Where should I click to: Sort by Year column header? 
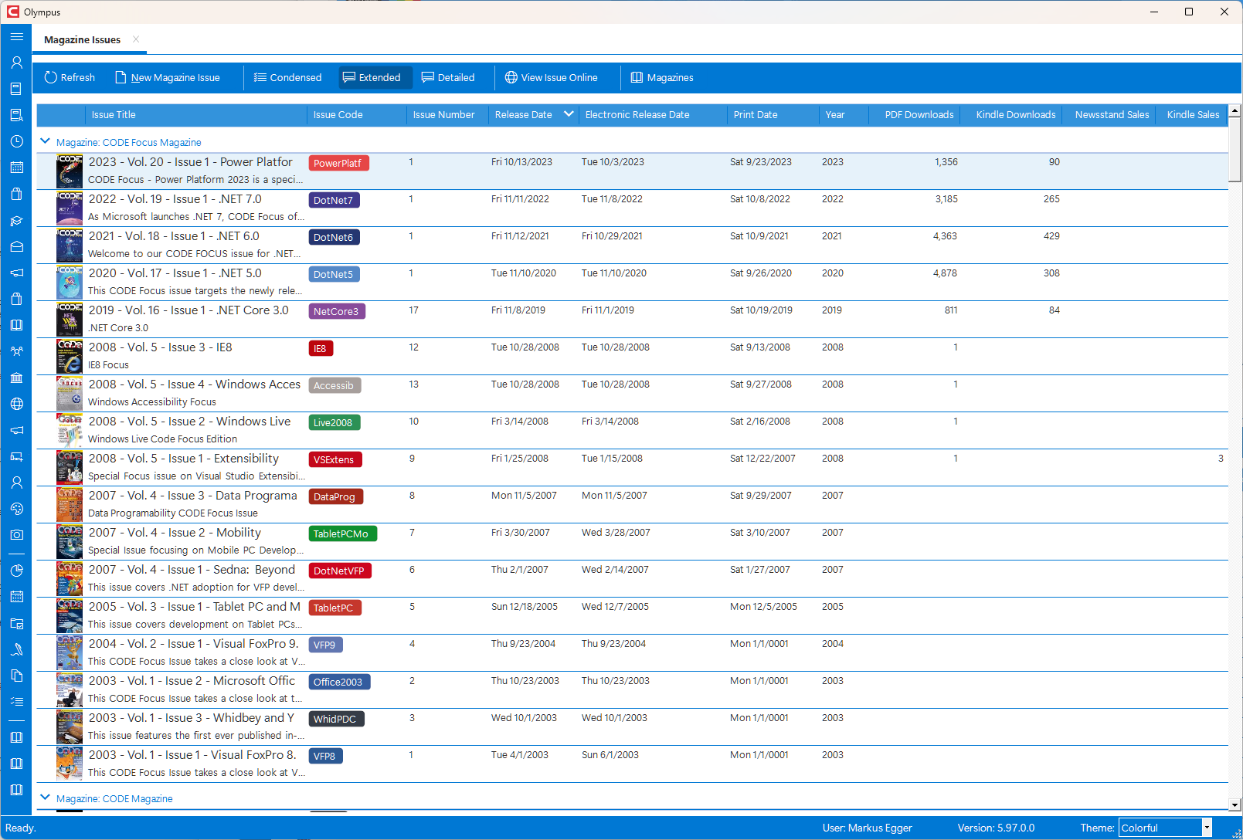pyautogui.click(x=844, y=114)
